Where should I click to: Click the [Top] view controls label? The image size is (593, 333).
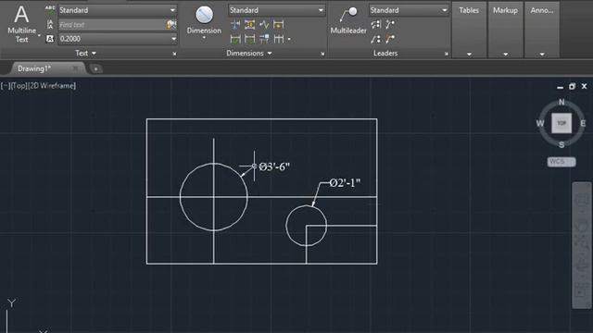click(19, 86)
